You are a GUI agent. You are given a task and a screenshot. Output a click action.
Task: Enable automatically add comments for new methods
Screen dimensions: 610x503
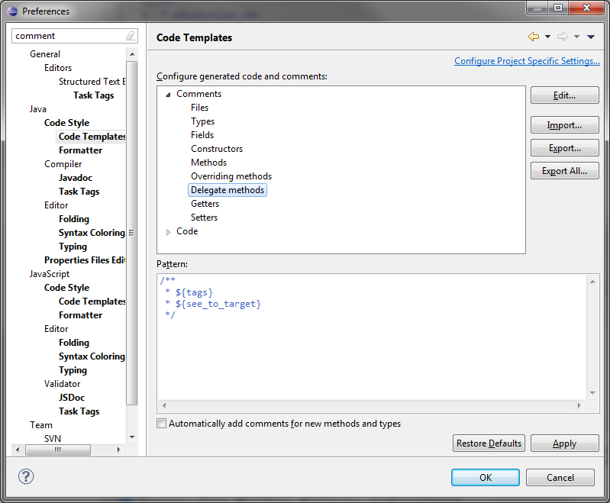161,424
